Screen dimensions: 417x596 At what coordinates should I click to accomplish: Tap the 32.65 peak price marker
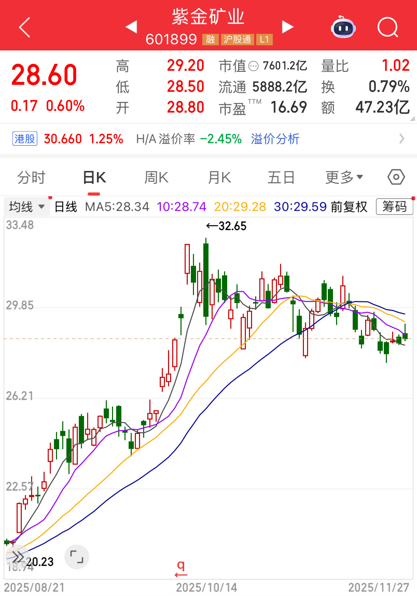coord(227,226)
